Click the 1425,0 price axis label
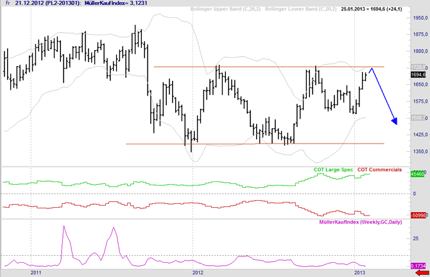Viewport: 430px width, 277px height. (x=420, y=135)
